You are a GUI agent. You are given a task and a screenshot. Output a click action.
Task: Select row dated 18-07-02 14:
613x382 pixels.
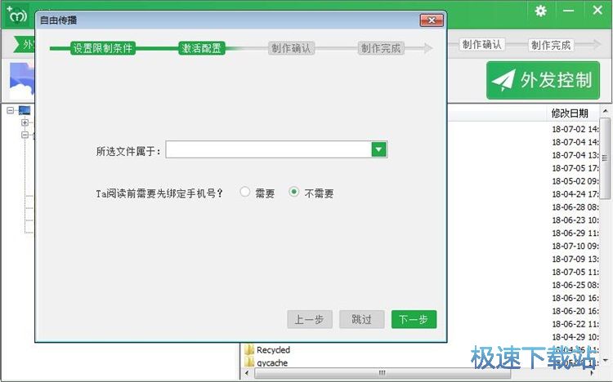click(575, 129)
